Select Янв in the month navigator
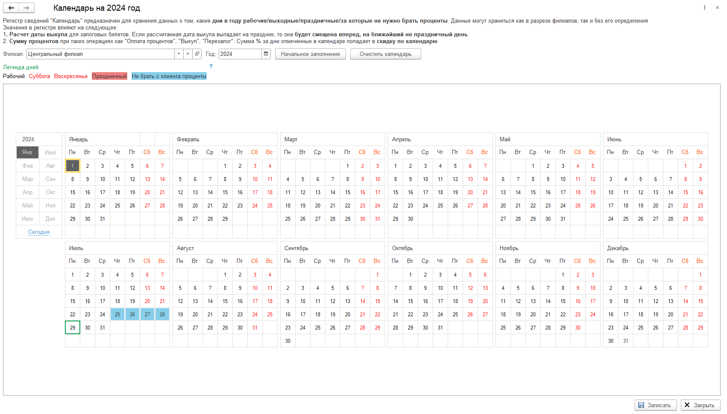Screen dimensions: 727x414 27,152
